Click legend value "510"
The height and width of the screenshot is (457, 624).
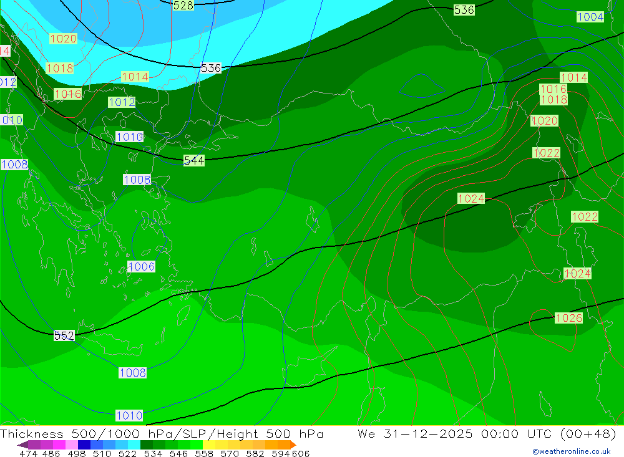point(102,453)
